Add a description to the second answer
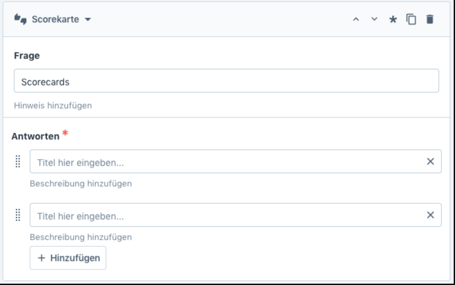This screenshot has width=455, height=285. [x=81, y=237]
